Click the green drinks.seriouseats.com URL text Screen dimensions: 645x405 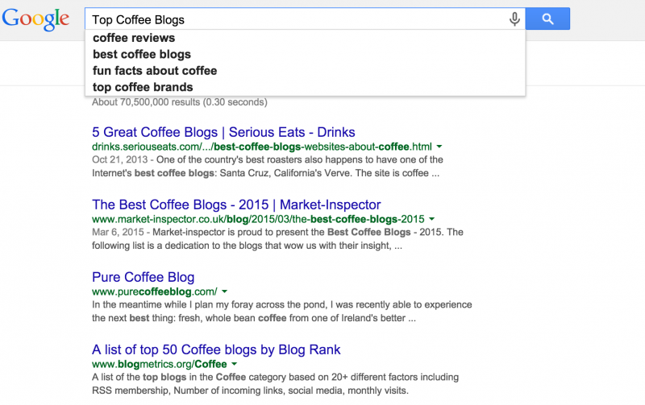261,147
